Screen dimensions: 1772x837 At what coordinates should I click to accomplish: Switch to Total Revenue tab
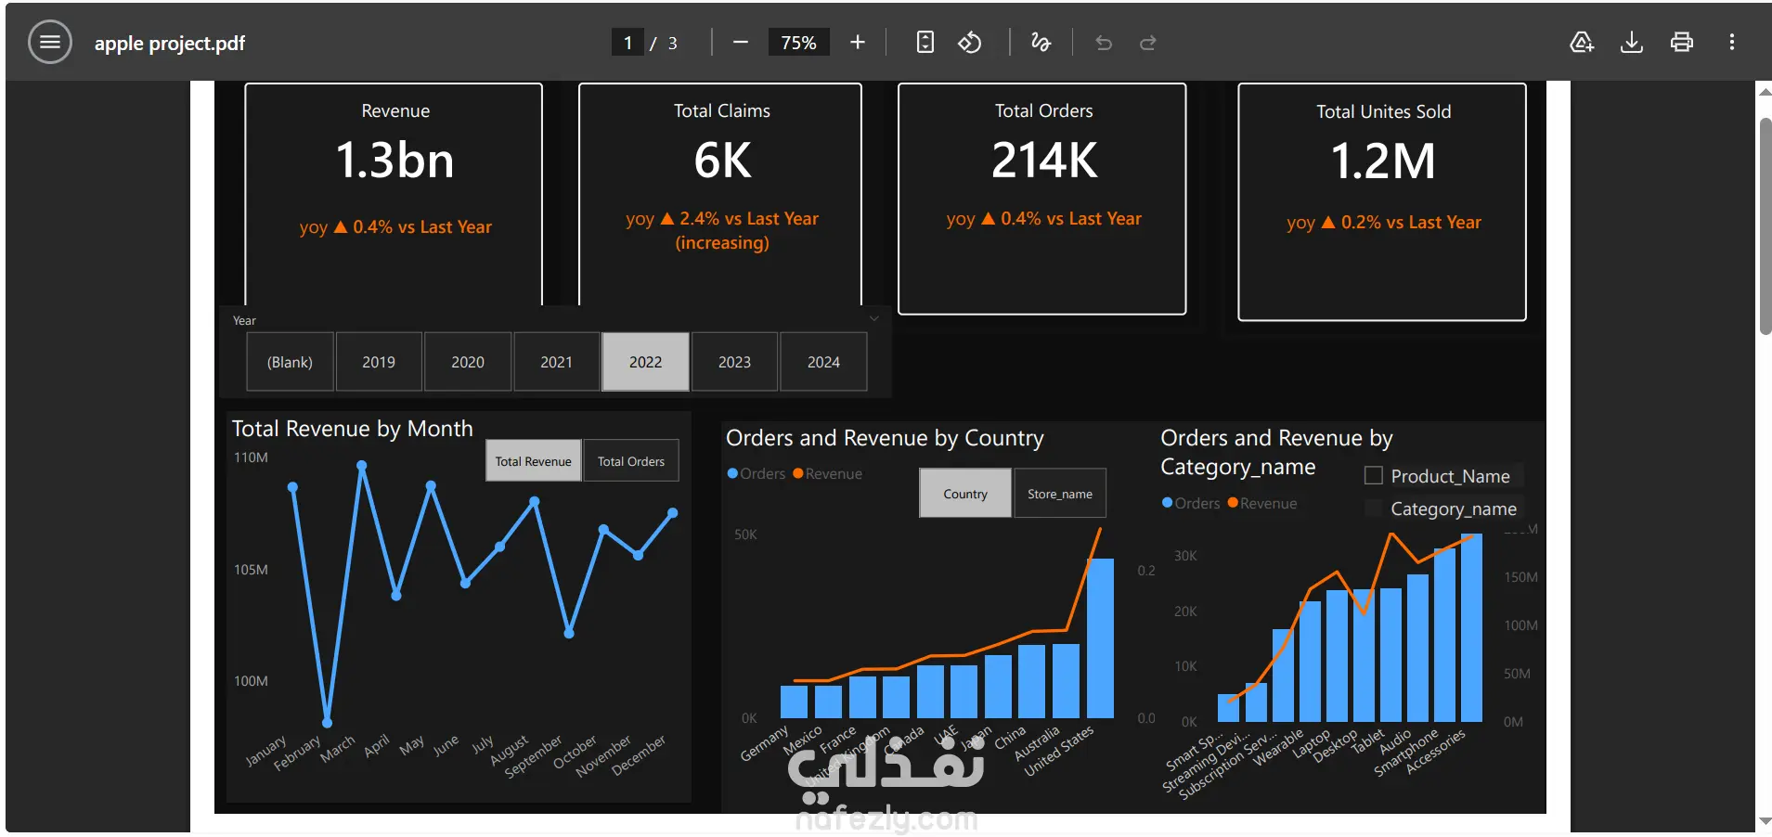coord(534,461)
